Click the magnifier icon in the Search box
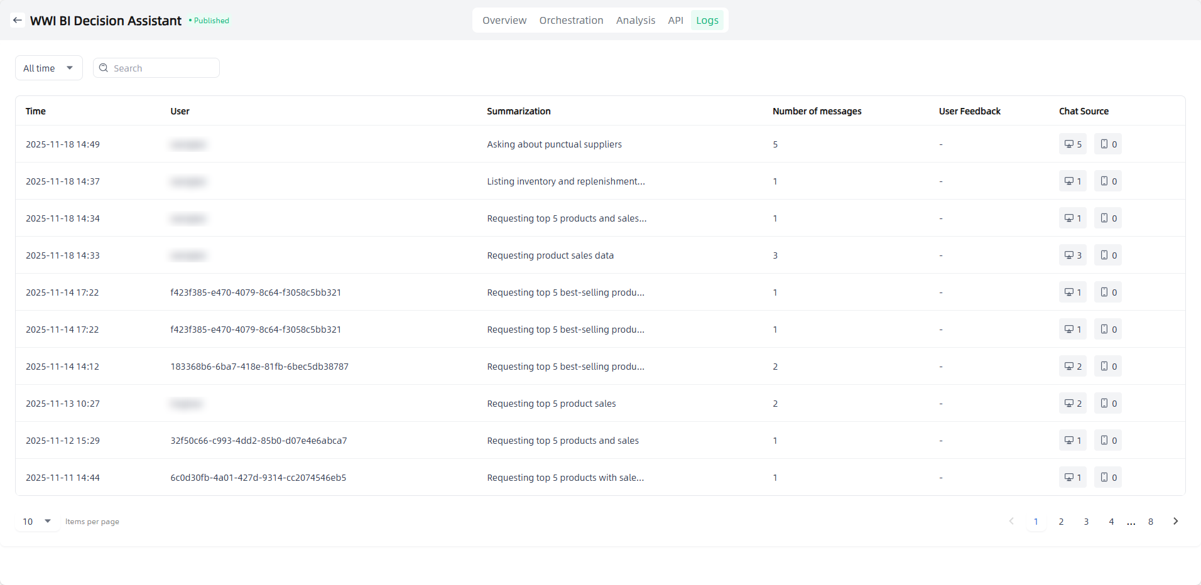1201x585 pixels. click(x=104, y=68)
